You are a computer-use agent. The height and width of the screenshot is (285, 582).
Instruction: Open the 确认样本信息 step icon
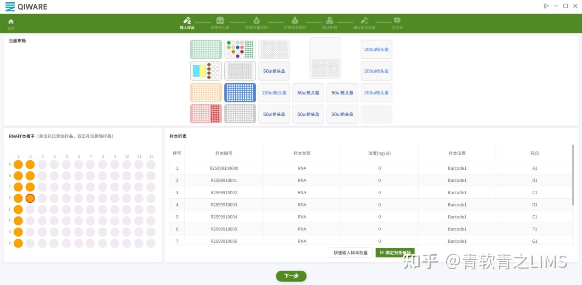coord(364,21)
